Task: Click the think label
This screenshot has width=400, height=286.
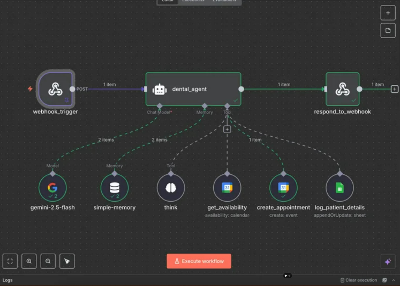Action: pyautogui.click(x=171, y=207)
